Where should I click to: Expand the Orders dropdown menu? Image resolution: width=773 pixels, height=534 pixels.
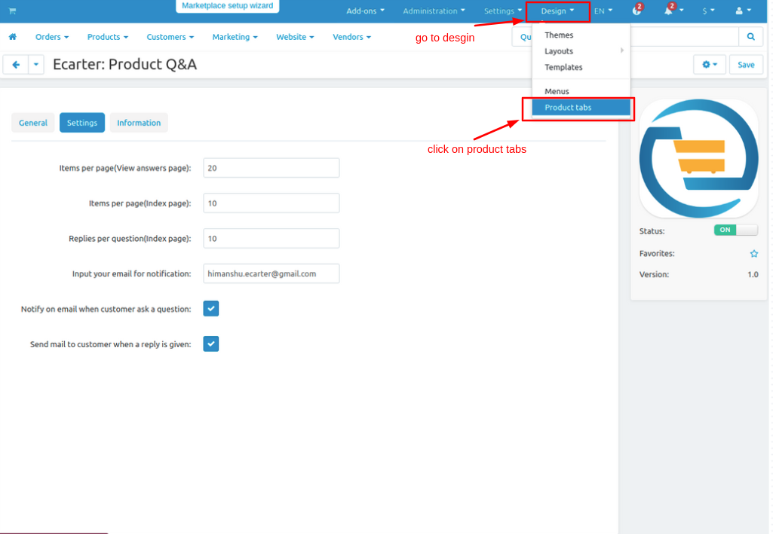[52, 37]
